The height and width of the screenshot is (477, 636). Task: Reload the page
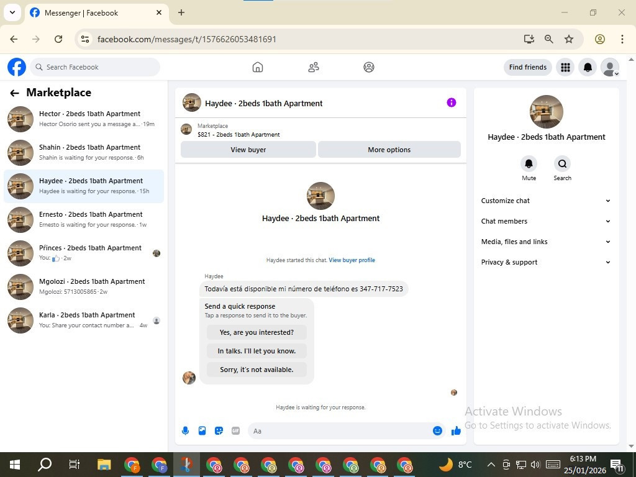pos(58,39)
